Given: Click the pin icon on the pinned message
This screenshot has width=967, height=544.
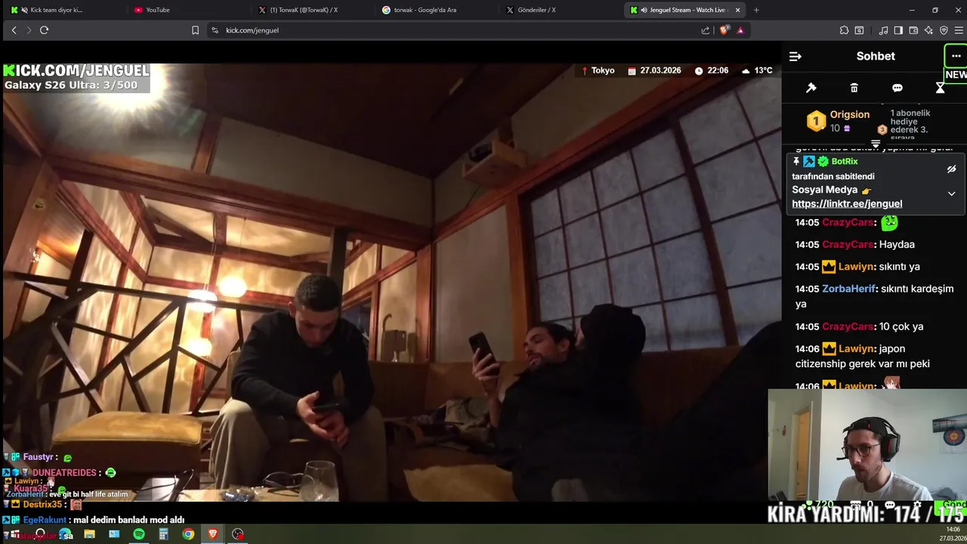Looking at the screenshot, I should point(796,162).
